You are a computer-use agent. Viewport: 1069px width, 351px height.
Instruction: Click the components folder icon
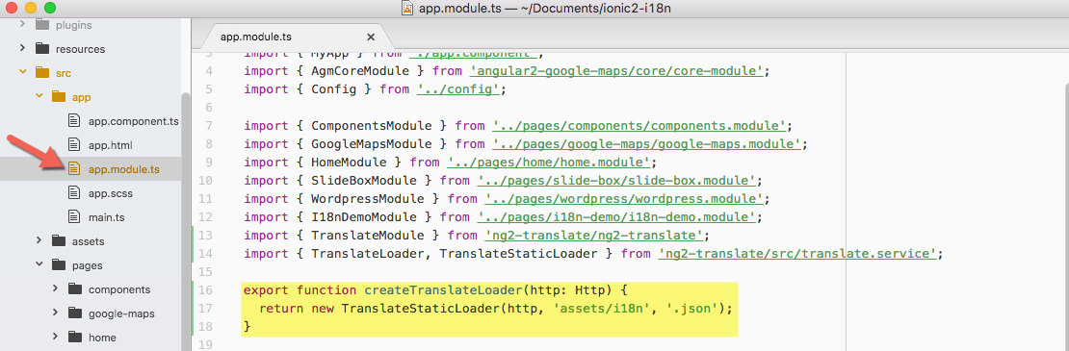[75, 289]
